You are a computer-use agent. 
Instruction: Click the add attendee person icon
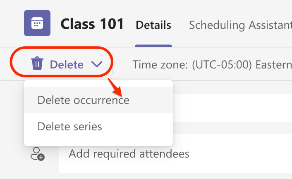[x=38, y=154]
